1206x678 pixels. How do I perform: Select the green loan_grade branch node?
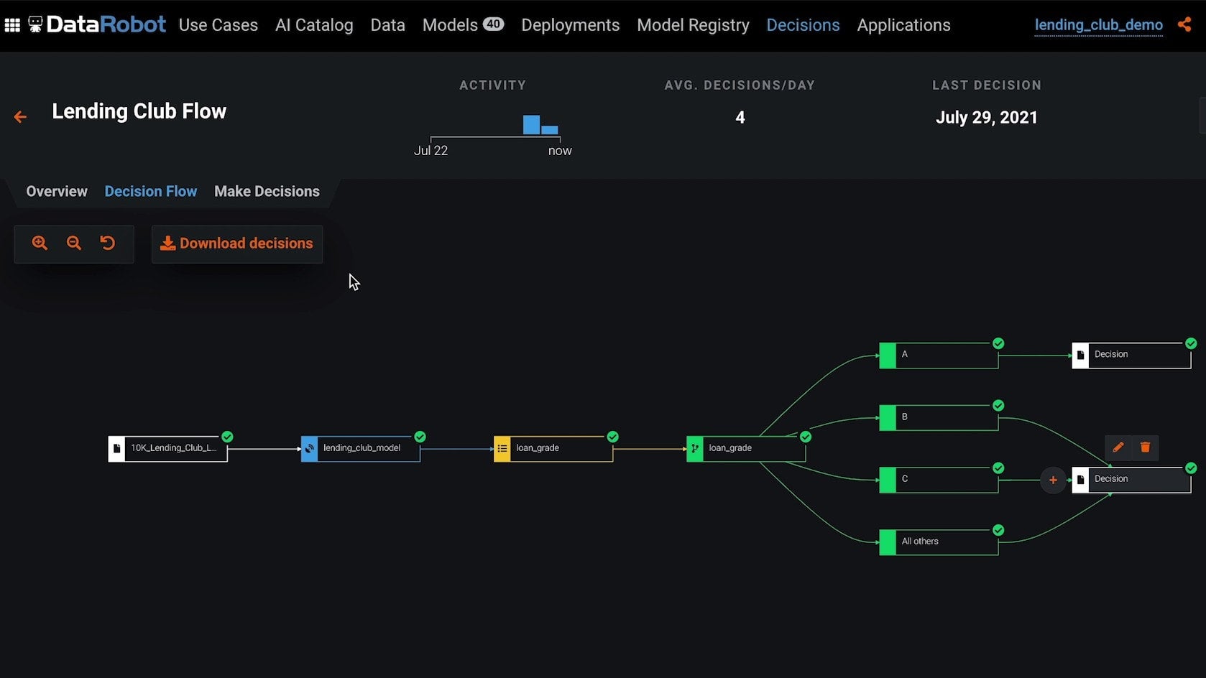[746, 449]
